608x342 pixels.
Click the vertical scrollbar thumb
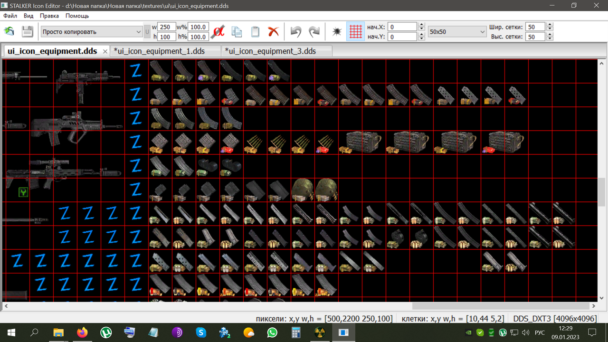coord(602,192)
